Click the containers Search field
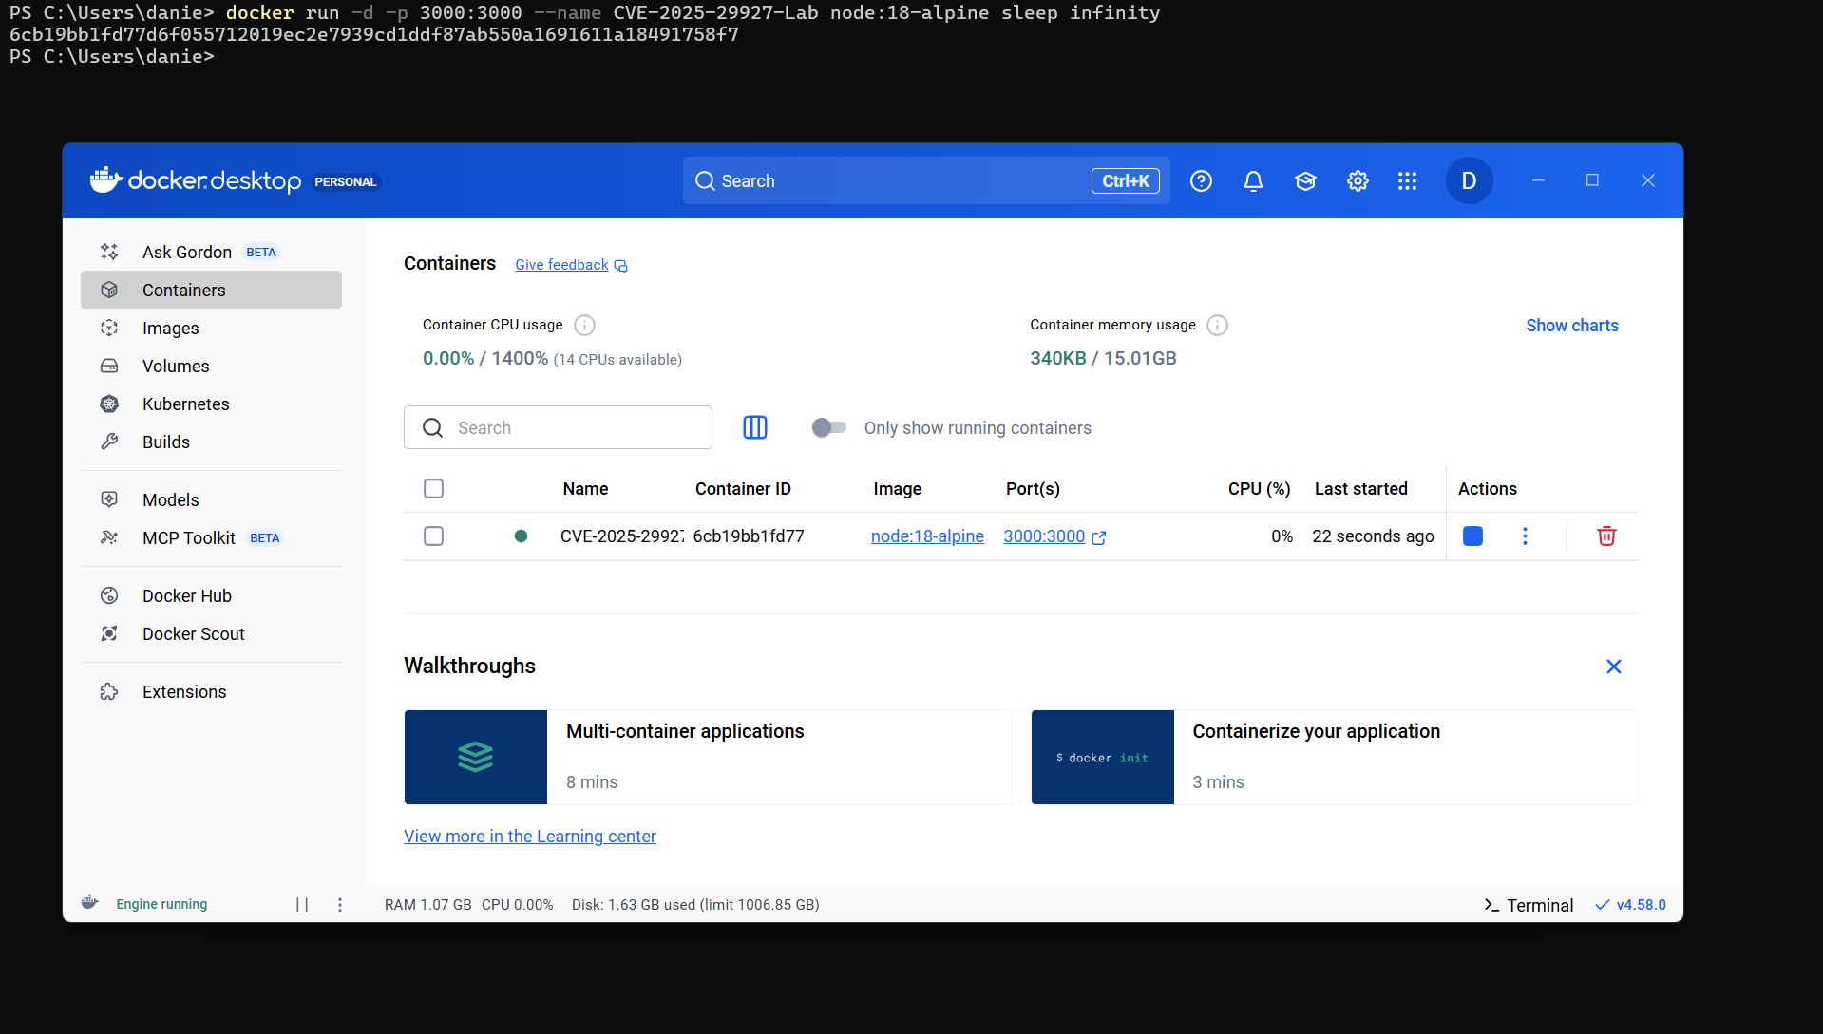This screenshot has height=1034, width=1823. pyautogui.click(x=558, y=427)
